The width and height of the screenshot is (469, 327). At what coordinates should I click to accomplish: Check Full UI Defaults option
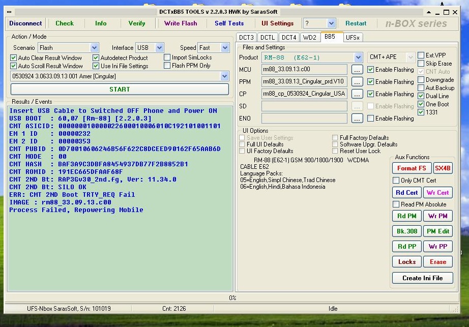click(242, 144)
